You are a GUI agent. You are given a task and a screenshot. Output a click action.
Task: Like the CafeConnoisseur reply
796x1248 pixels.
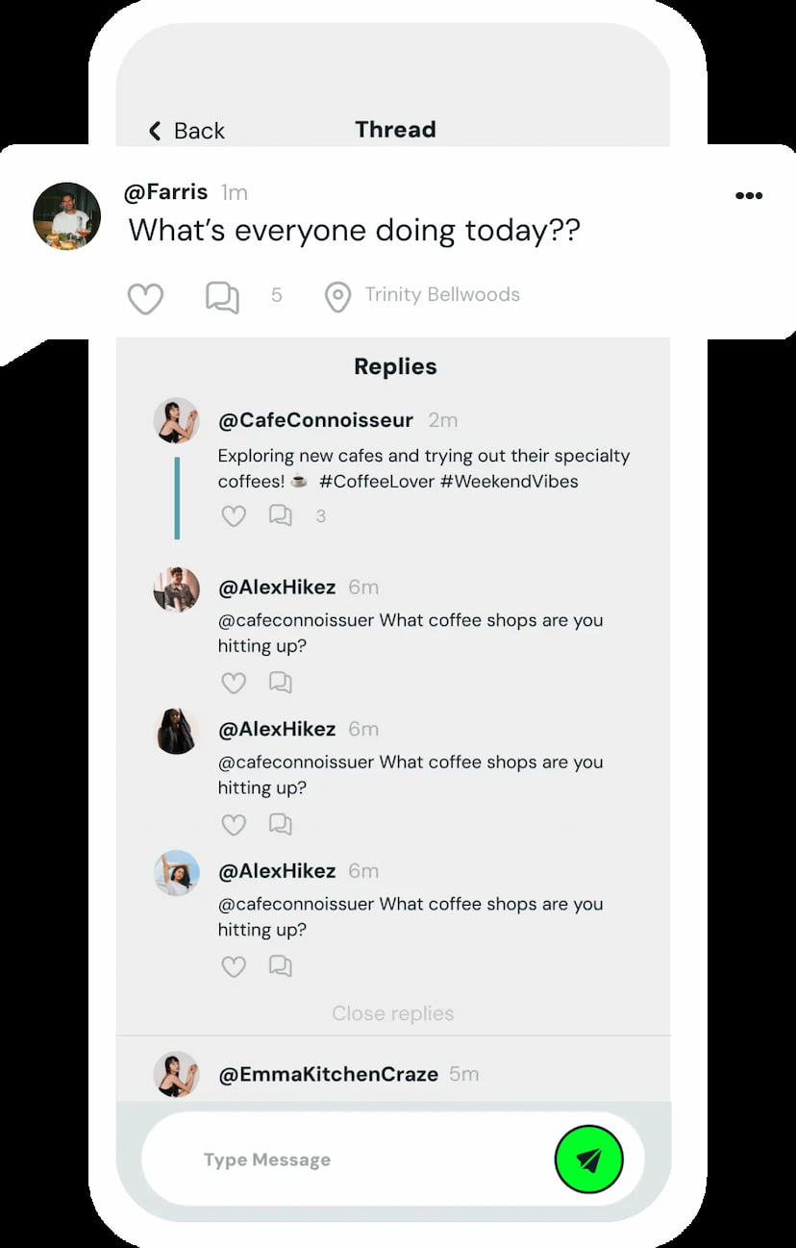click(x=234, y=516)
